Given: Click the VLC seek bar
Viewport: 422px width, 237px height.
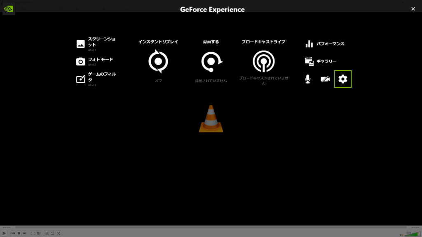Looking at the screenshot, I should pos(211,228).
